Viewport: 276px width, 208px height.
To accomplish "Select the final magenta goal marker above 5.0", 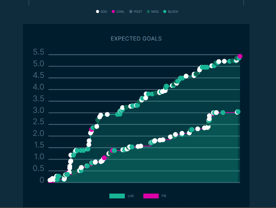I will (240, 56).
